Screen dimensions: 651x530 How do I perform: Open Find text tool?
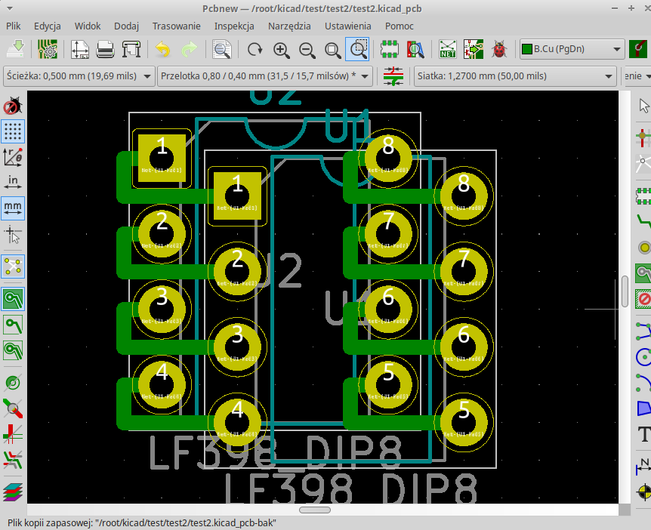click(222, 49)
